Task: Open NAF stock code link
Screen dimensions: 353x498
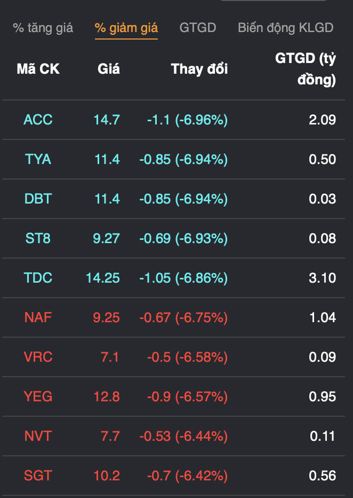Action: (38, 317)
